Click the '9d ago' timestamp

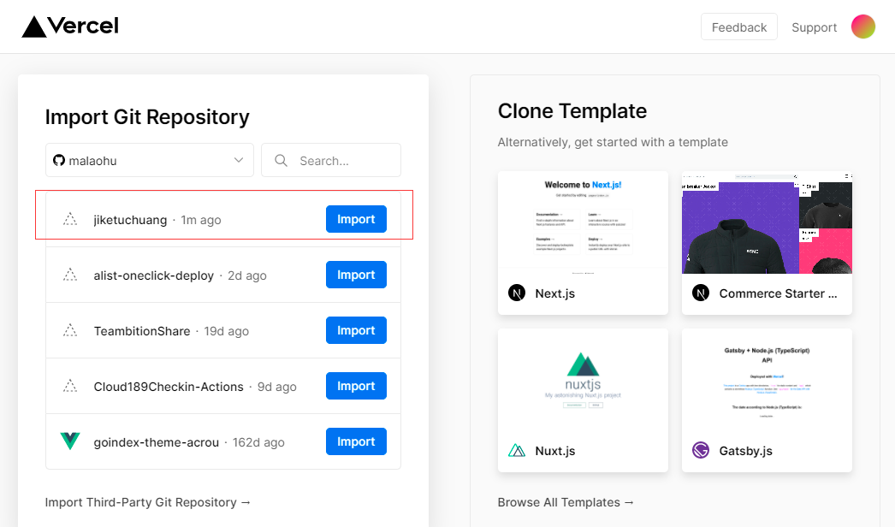pos(277,387)
